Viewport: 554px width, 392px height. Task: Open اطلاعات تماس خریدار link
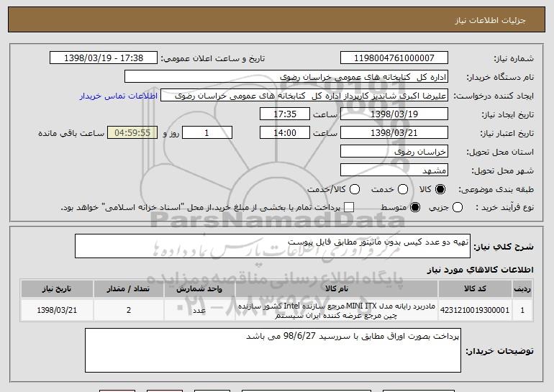pos(117,96)
